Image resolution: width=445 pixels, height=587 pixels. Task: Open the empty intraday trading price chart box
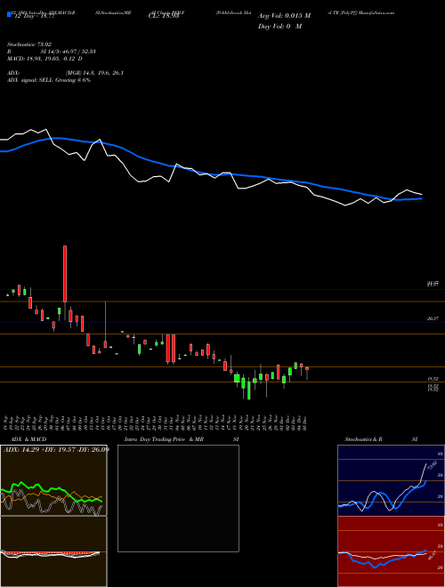(x=178, y=498)
